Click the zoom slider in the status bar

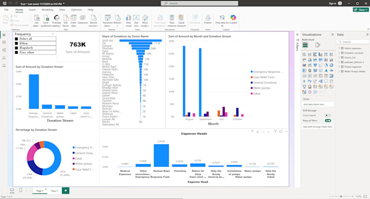pyautogui.click(x=341, y=196)
